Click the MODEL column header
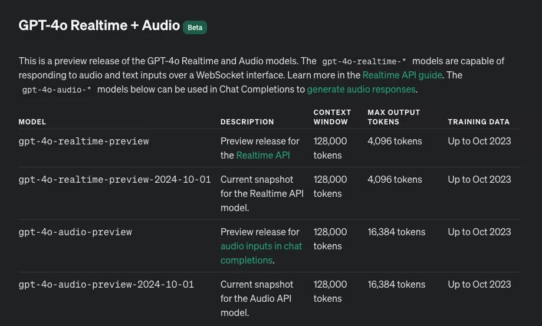This screenshot has width=542, height=326. [x=32, y=122]
